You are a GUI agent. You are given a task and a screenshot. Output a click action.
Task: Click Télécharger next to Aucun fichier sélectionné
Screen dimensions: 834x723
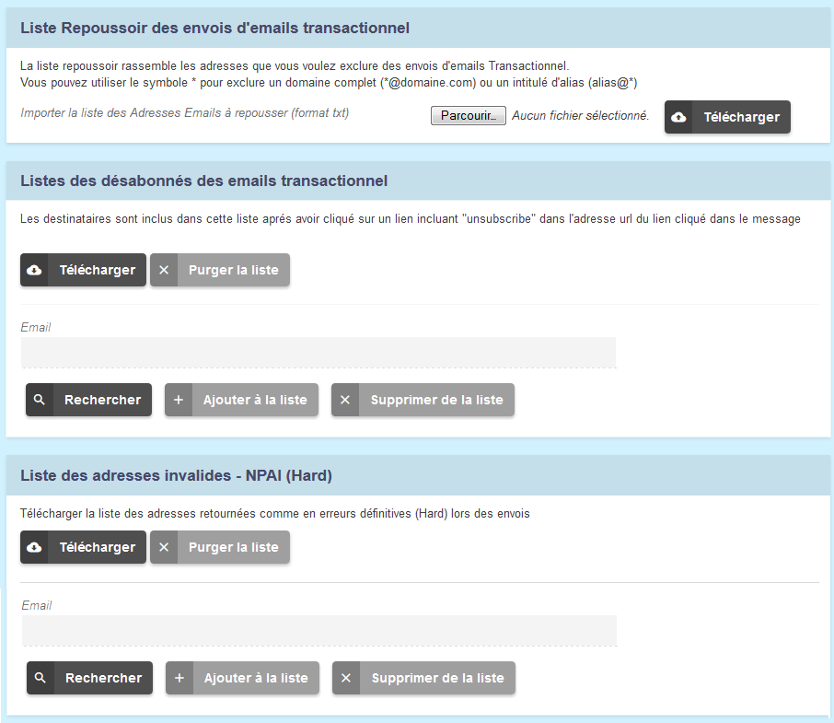pyautogui.click(x=727, y=117)
